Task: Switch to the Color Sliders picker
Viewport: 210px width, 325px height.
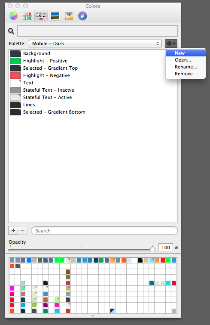Action: pyautogui.click(x=27, y=16)
